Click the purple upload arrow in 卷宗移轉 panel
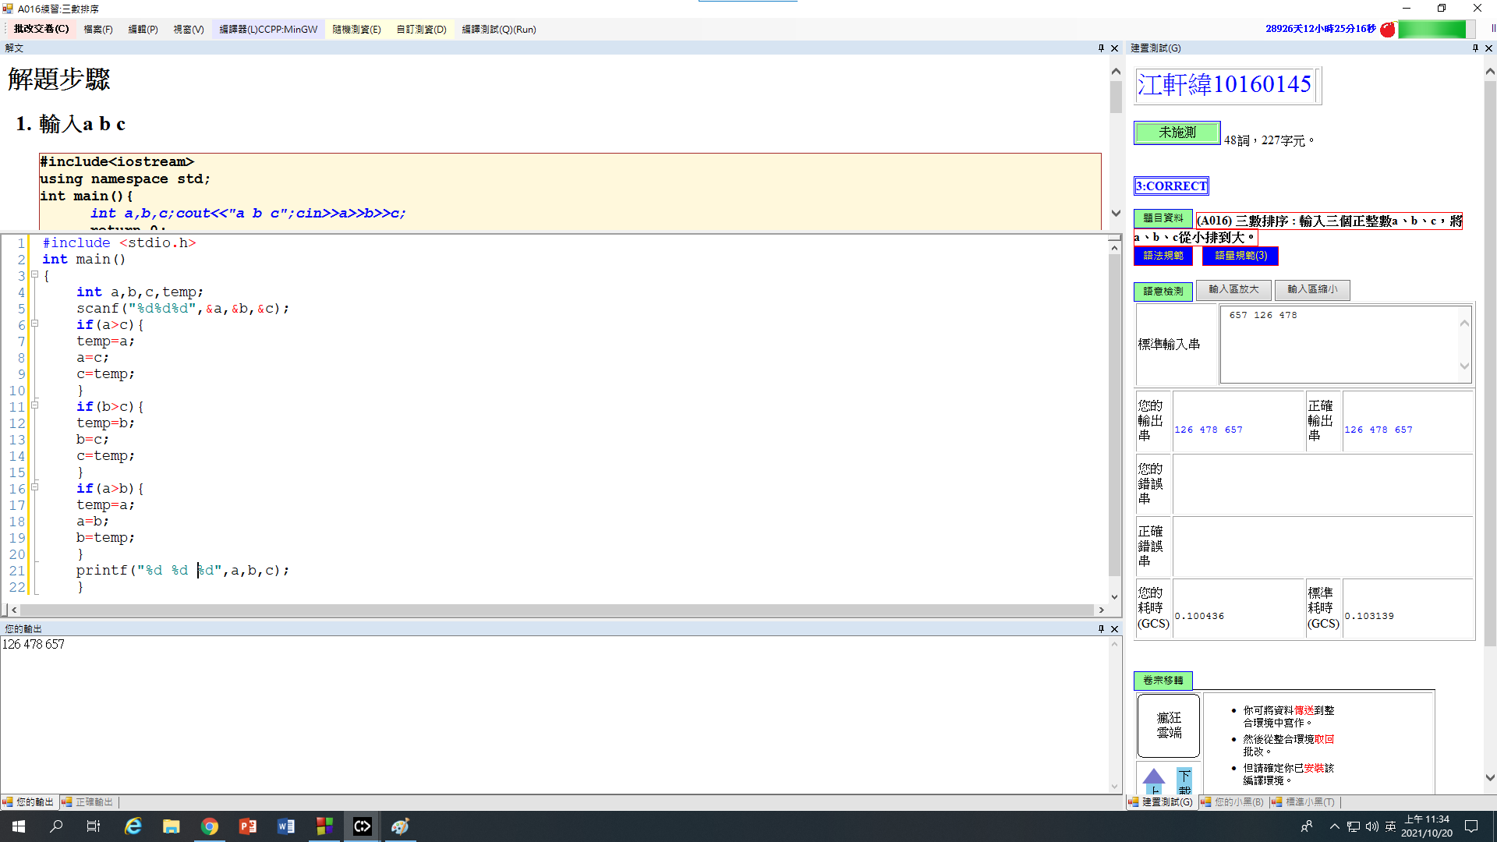Image resolution: width=1497 pixels, height=842 pixels. [x=1154, y=777]
